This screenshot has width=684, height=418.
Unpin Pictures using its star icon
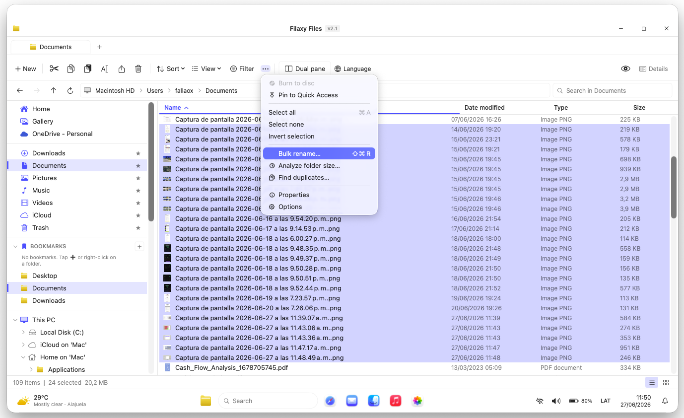click(138, 178)
